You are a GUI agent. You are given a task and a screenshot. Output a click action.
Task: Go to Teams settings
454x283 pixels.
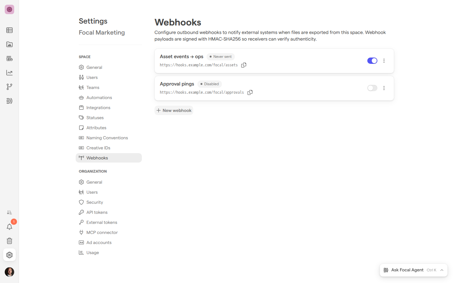[x=109, y=87]
